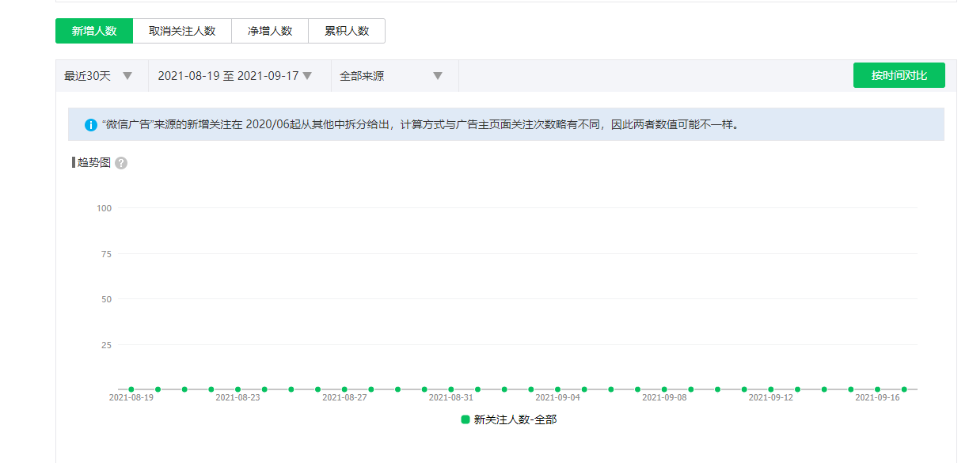Click the data point at 2021-09-04
Screen dimensions: 969x463
[x=557, y=389]
